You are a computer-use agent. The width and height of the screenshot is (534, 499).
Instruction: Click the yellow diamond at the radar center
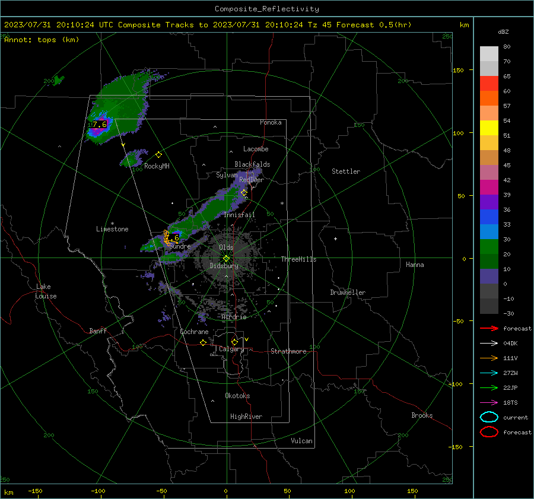tap(227, 259)
